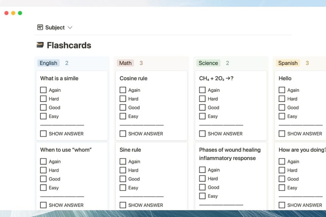326x217 pixels.
Task: Check Hard on 'When to use whom'
Action: tap(43, 170)
